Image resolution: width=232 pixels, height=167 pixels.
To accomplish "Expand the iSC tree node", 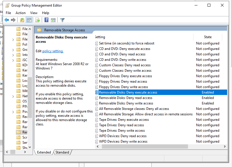I will (13, 60).
